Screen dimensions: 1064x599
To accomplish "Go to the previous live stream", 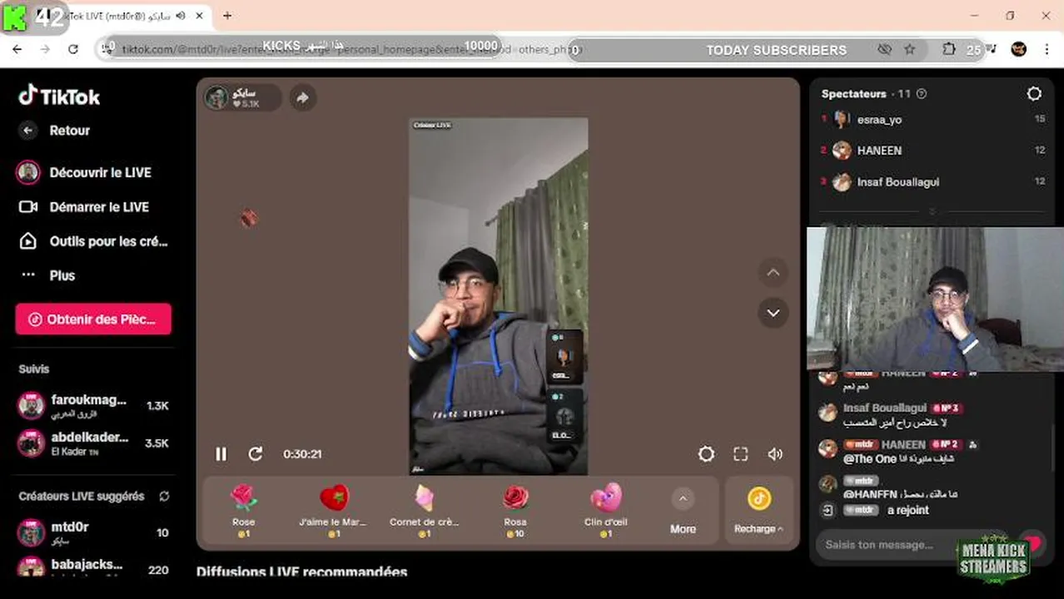I will pyautogui.click(x=773, y=273).
